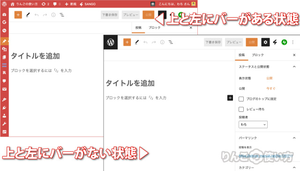Open りんごの使い方 site home link
The image size is (300, 171).
pos(24,4)
